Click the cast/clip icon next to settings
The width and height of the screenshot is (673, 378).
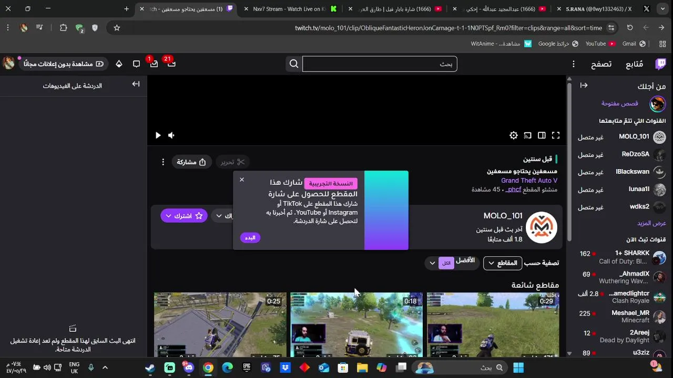(527, 135)
